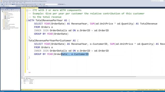This screenshot has height=92, width=165.
Task: Click the highlighted 'o.CustomerID' in GROUP BY
Action: (80, 54)
